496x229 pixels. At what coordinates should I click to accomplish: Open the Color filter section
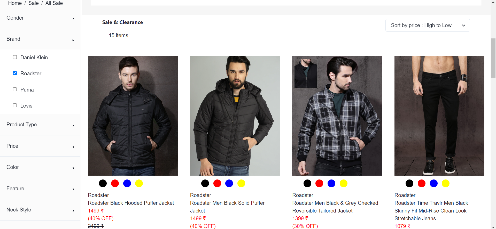coord(40,167)
